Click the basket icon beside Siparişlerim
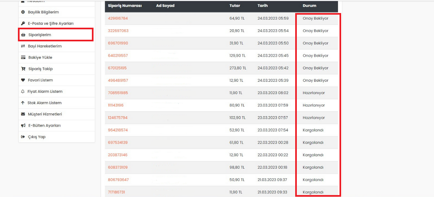Image resolution: width=434 pixels, height=197 pixels. coord(23,35)
